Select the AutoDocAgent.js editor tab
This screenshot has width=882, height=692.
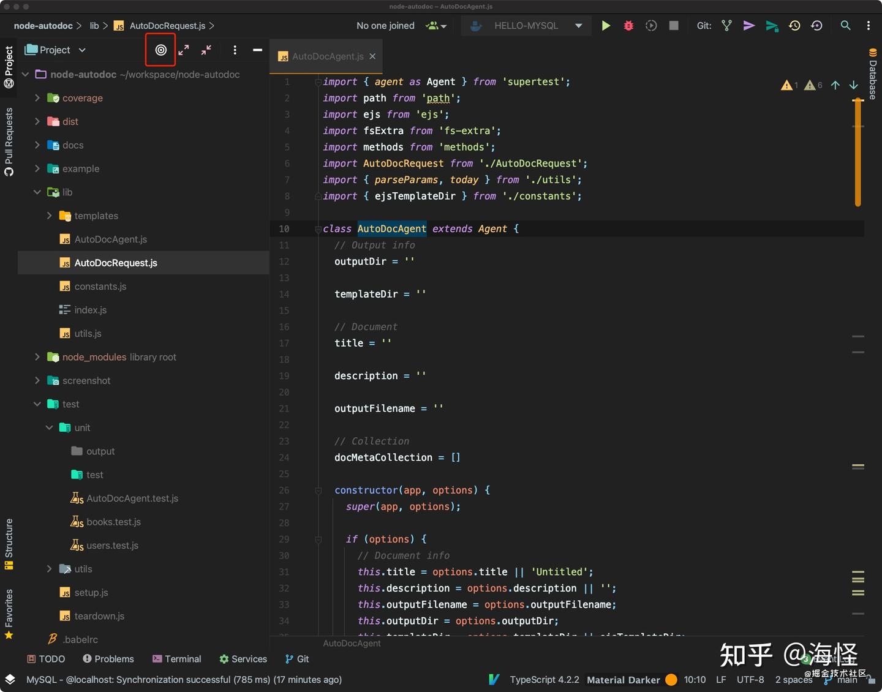point(325,56)
